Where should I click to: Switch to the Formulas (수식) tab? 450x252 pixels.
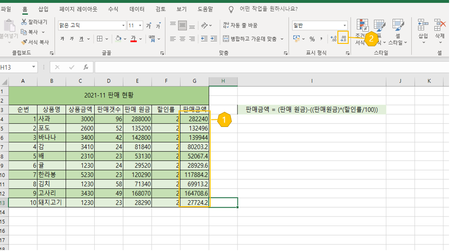113,9
